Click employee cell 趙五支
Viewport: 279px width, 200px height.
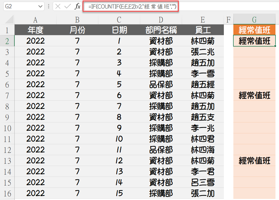(x=203, y=117)
